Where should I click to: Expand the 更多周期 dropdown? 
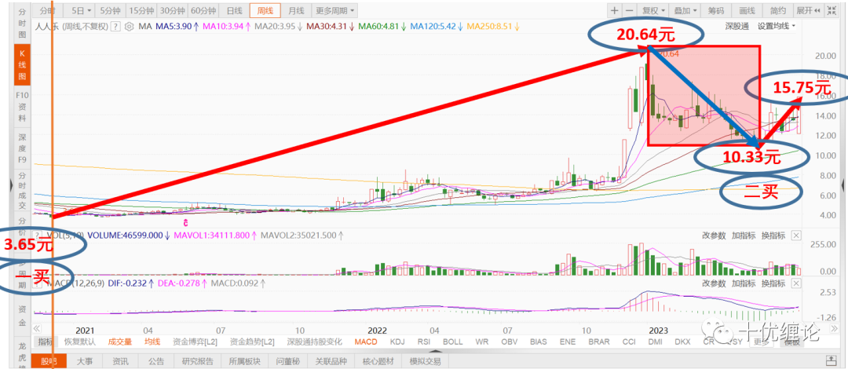335,10
